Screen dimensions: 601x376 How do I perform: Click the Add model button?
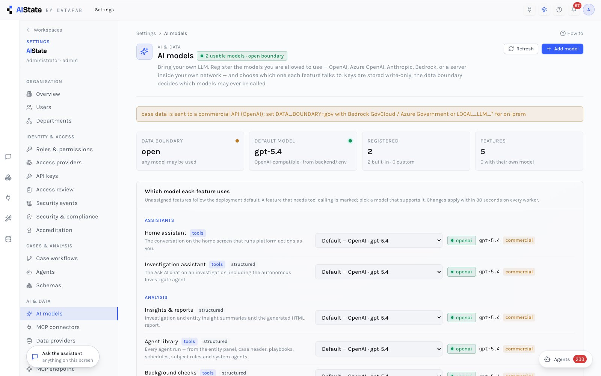click(562, 49)
